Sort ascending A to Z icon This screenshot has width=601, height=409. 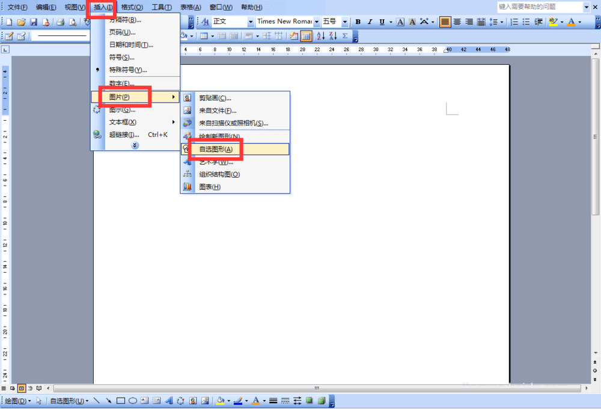(x=321, y=36)
